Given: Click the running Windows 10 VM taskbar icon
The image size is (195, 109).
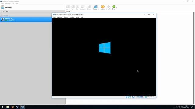Looking at the screenshot, I should pos(23,107).
